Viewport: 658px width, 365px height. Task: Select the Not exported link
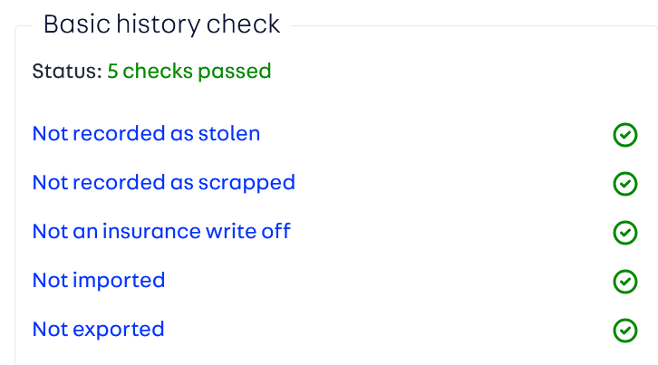point(98,330)
